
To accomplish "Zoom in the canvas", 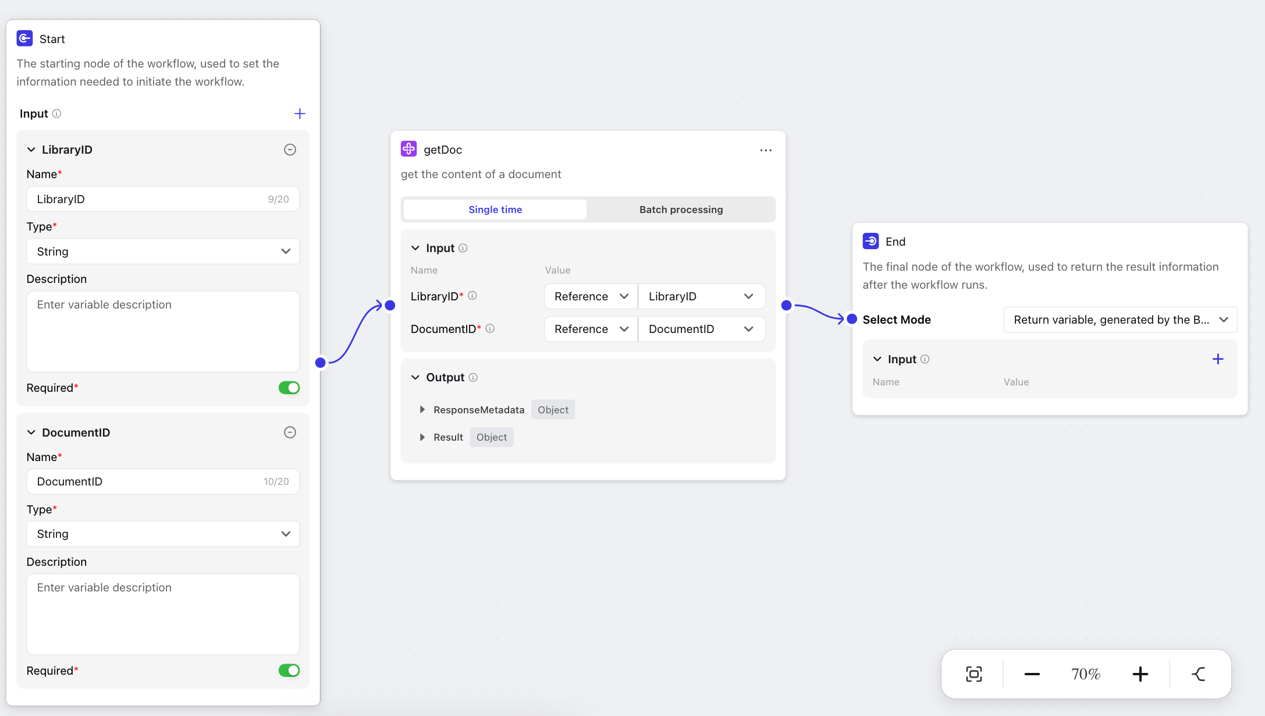I will point(1140,674).
